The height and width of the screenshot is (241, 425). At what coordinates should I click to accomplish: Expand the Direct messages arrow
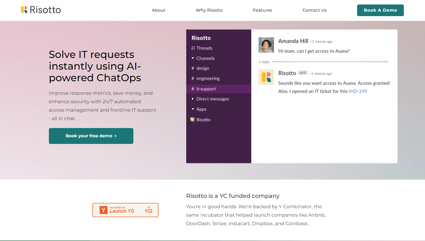point(193,99)
